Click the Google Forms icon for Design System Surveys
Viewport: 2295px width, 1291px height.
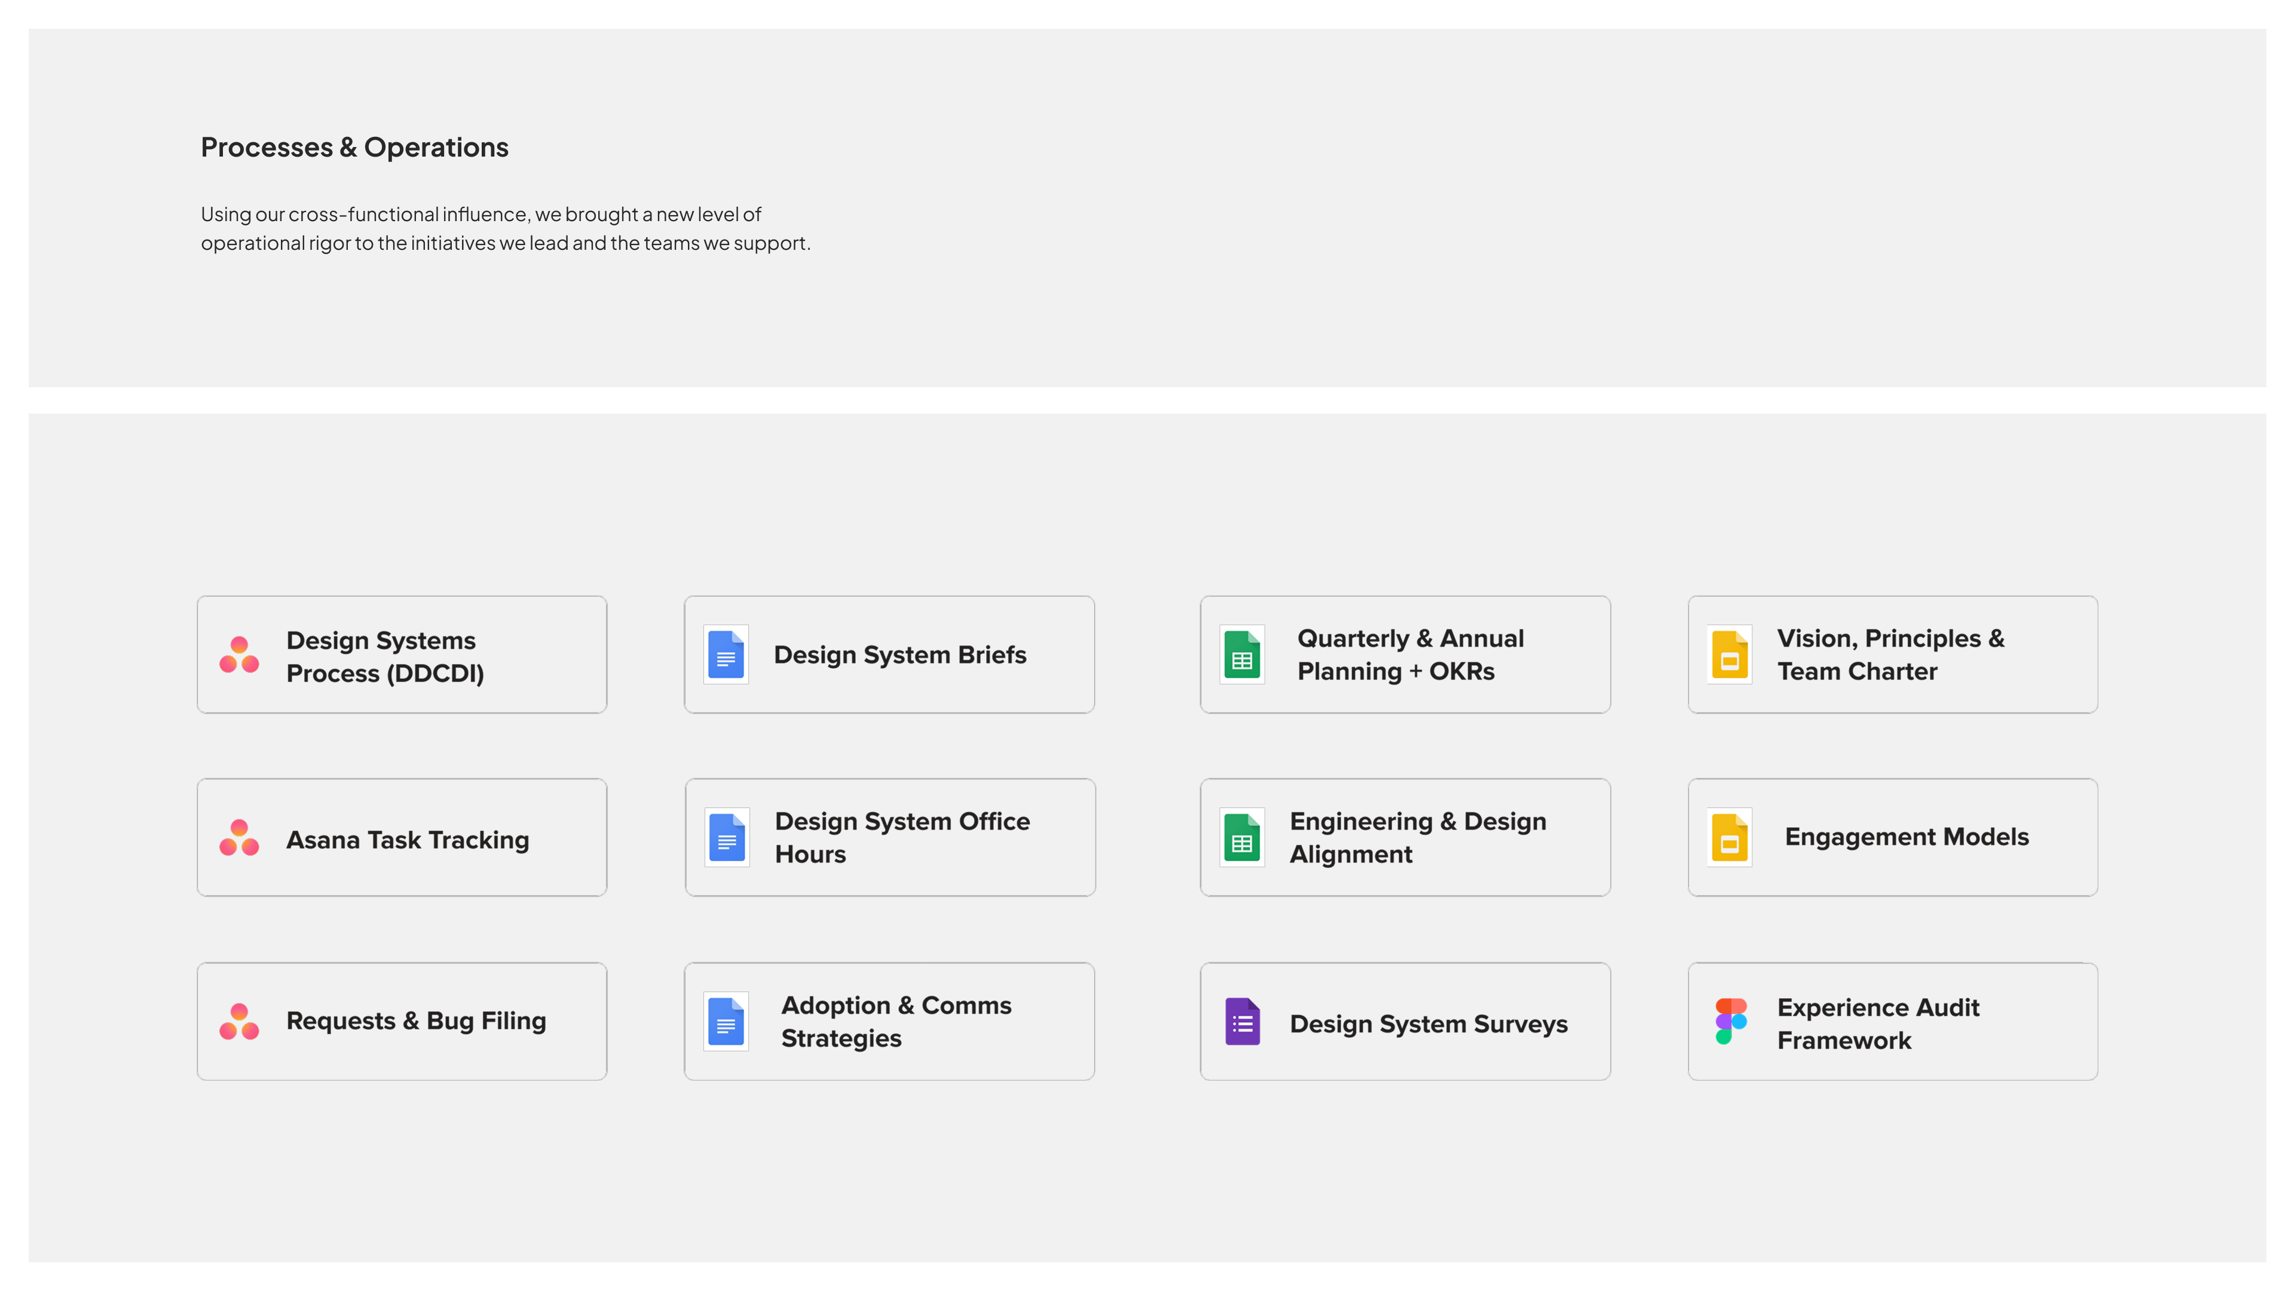coord(1242,1021)
